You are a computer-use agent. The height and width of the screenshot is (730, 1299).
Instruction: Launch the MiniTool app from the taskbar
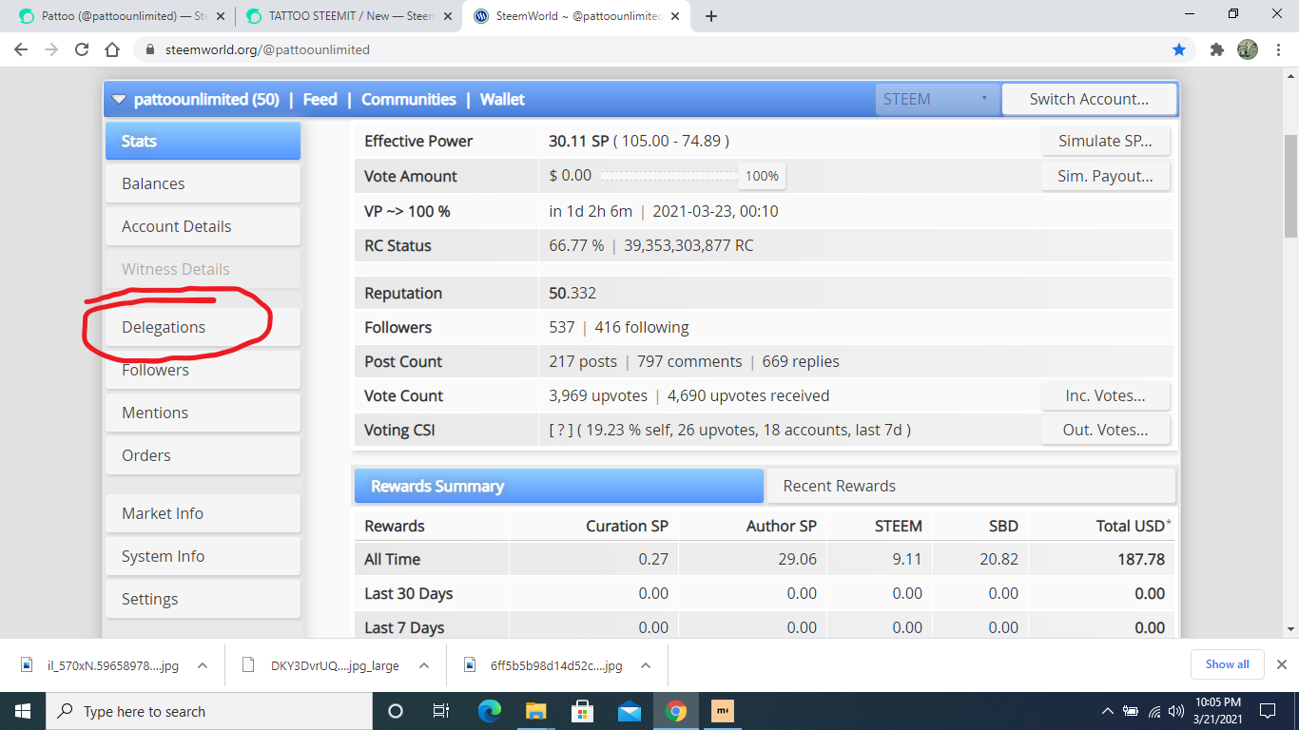point(722,710)
